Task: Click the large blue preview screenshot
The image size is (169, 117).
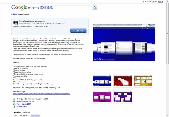Action: tap(124, 43)
